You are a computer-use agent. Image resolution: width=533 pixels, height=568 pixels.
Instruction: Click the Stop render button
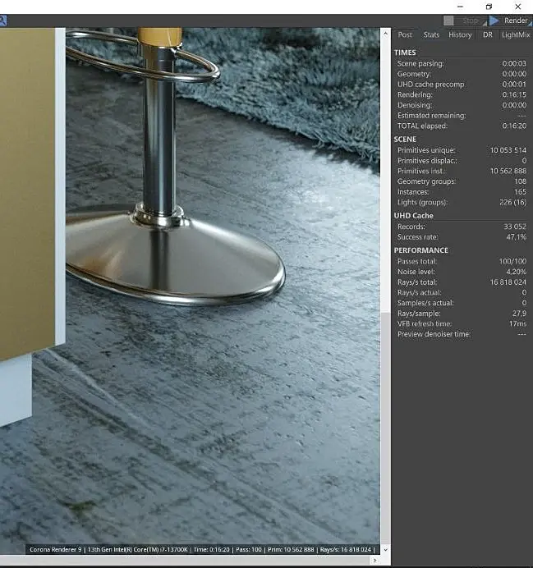(x=465, y=21)
